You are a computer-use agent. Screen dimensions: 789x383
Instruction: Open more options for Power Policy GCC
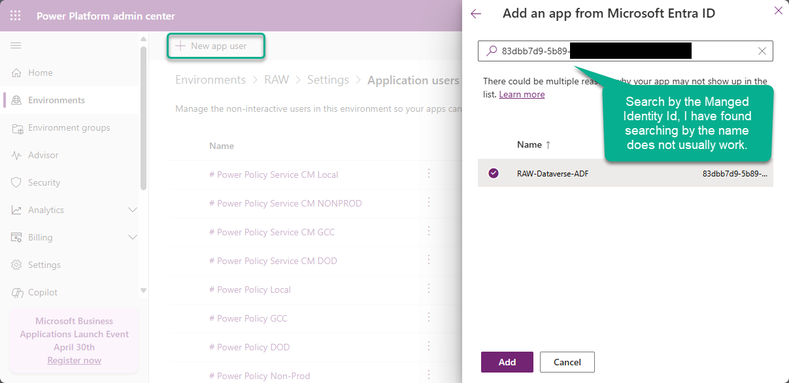point(429,317)
